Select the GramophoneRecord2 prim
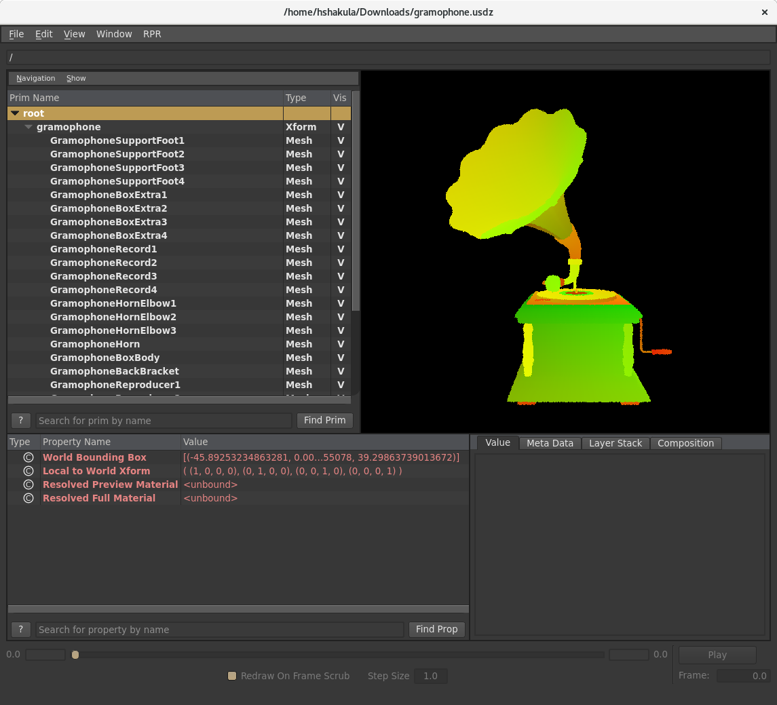 point(104,263)
